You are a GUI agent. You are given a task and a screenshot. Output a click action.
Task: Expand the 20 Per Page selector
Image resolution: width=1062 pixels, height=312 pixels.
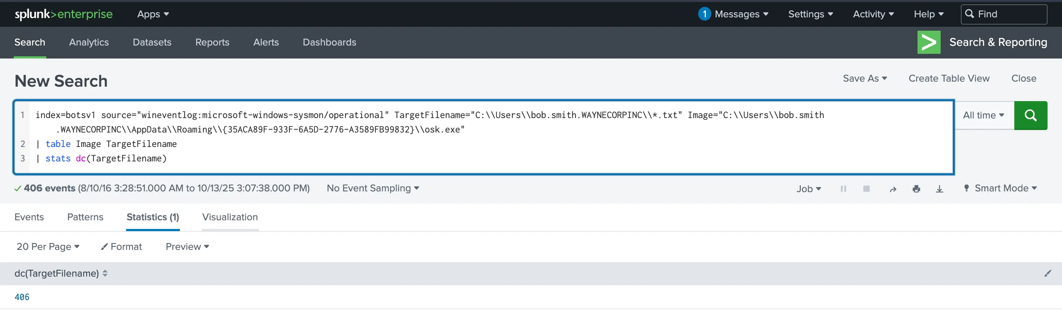48,247
